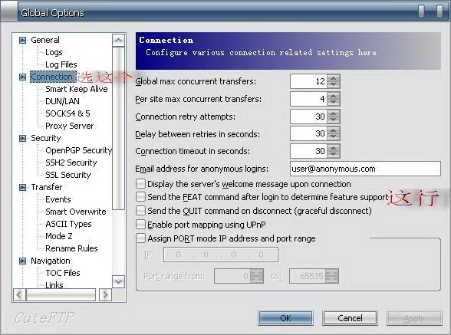Increase Global max concurrent transfers value
Screen dimensions: 451x335
[334, 78]
